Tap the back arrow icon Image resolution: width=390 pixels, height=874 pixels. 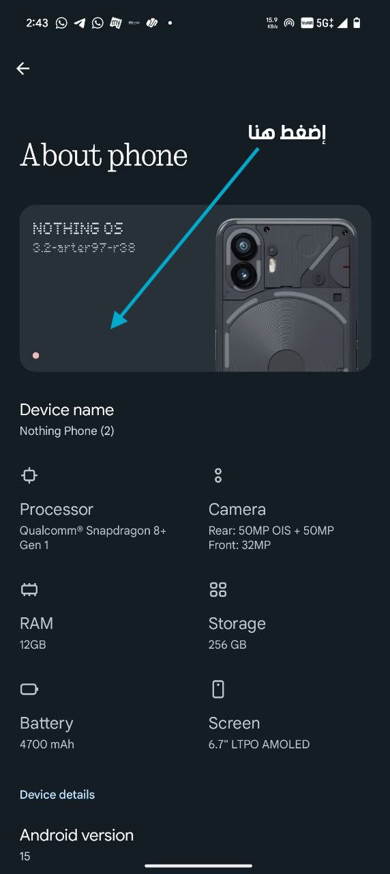click(x=23, y=68)
